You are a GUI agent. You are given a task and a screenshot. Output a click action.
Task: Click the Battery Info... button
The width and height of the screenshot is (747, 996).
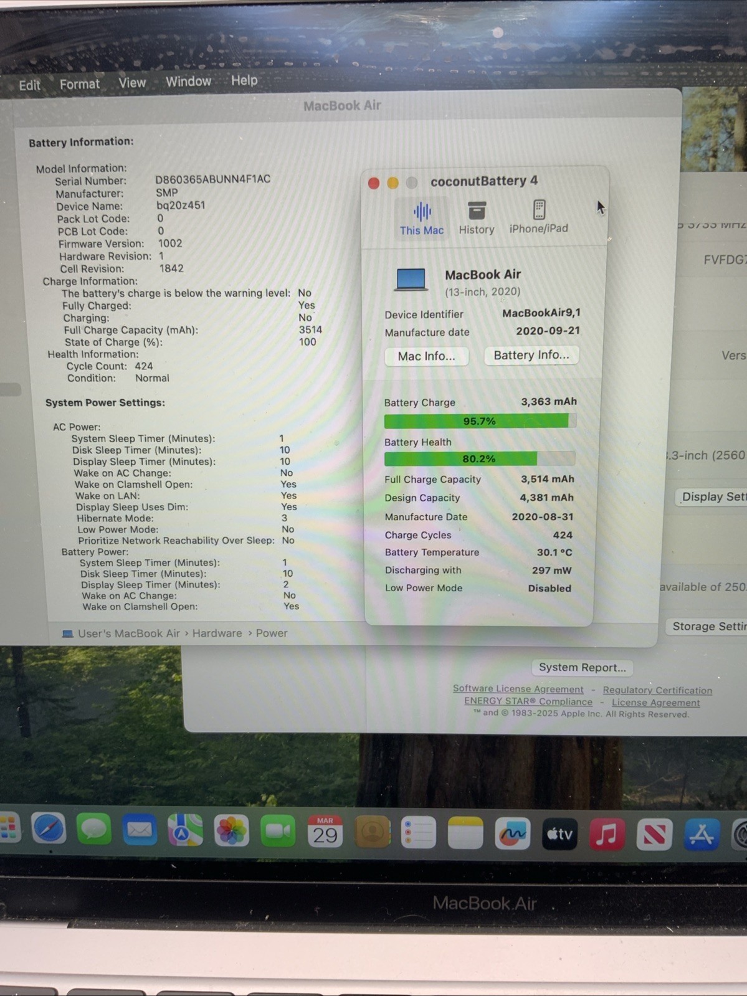531,355
